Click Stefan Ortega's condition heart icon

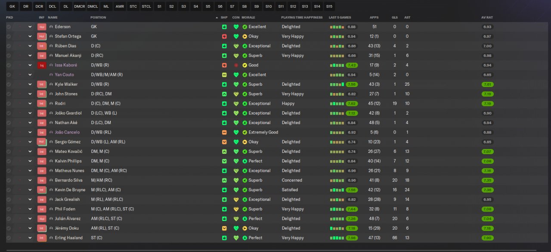click(236, 36)
